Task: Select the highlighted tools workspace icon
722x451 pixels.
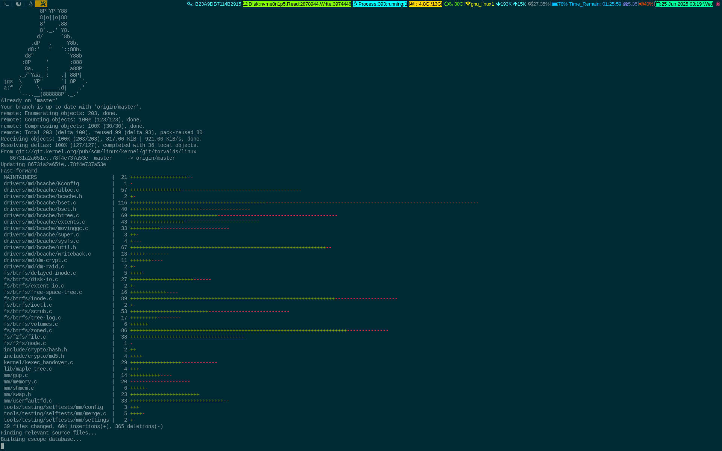Action: click(41, 4)
